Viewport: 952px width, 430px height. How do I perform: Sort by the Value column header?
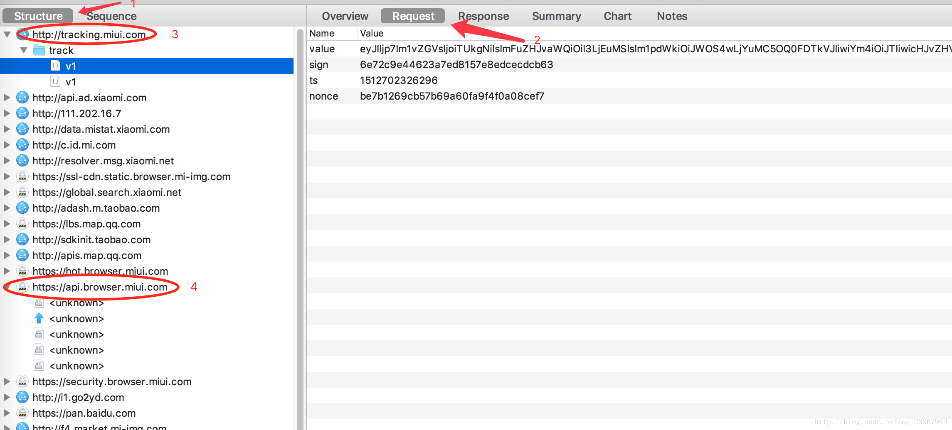point(654,33)
